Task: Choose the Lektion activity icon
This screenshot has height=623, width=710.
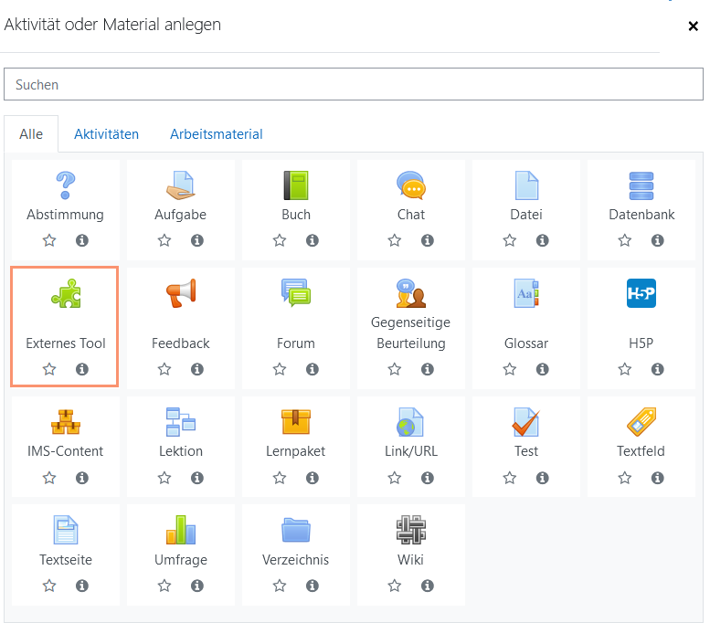Action: [x=181, y=421]
